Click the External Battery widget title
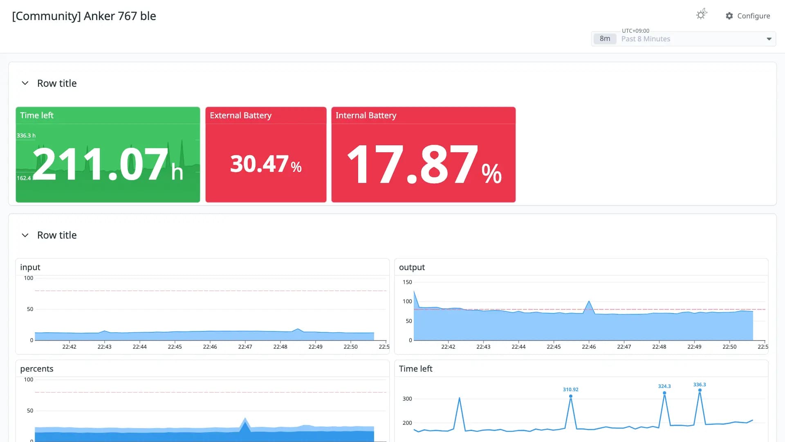The width and height of the screenshot is (785, 442). click(241, 115)
